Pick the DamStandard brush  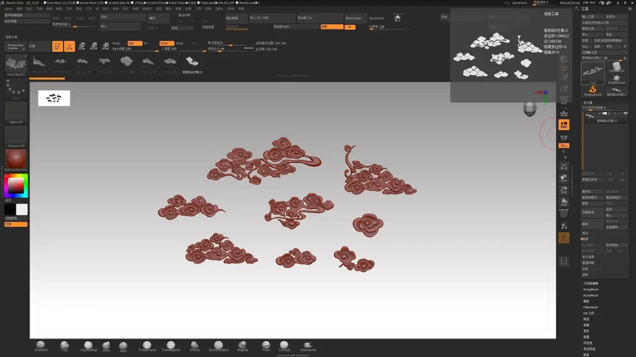tap(219, 346)
